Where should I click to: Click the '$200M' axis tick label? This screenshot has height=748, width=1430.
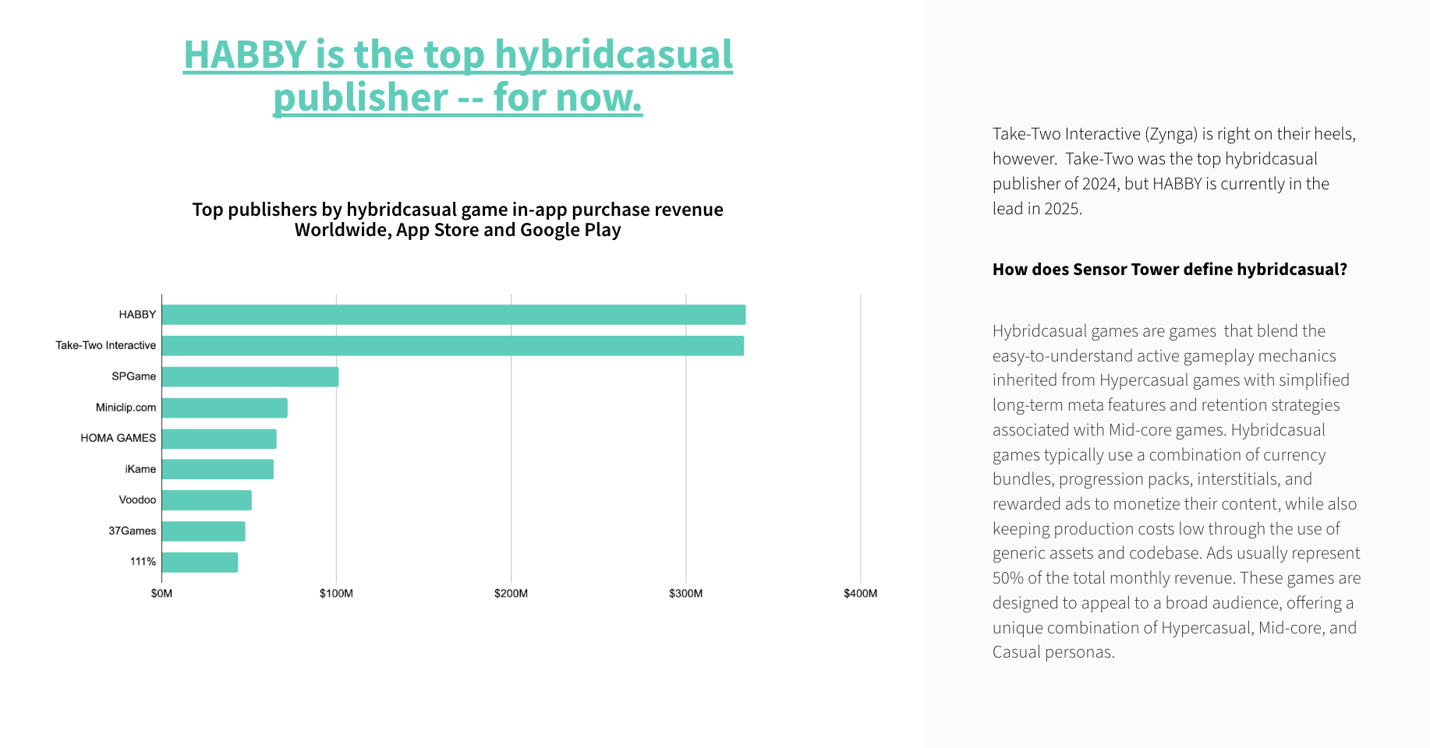pos(511,594)
